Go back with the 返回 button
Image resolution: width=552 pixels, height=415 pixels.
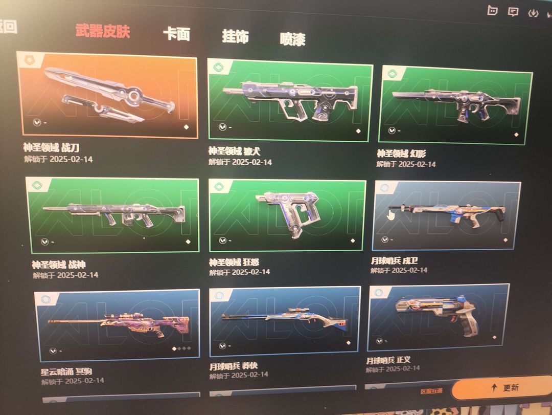click(8, 27)
